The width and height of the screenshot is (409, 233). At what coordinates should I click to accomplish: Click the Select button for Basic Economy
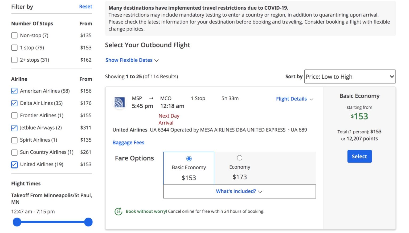(359, 156)
